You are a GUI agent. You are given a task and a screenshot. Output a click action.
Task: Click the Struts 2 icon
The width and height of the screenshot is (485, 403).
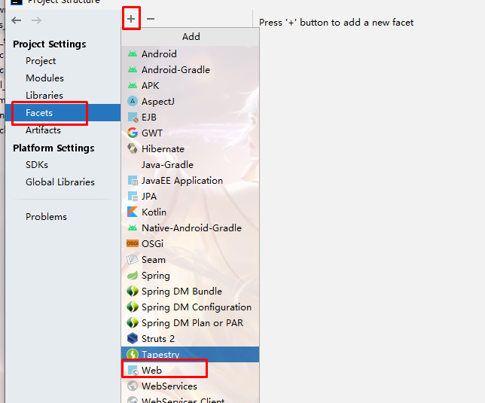pos(133,338)
